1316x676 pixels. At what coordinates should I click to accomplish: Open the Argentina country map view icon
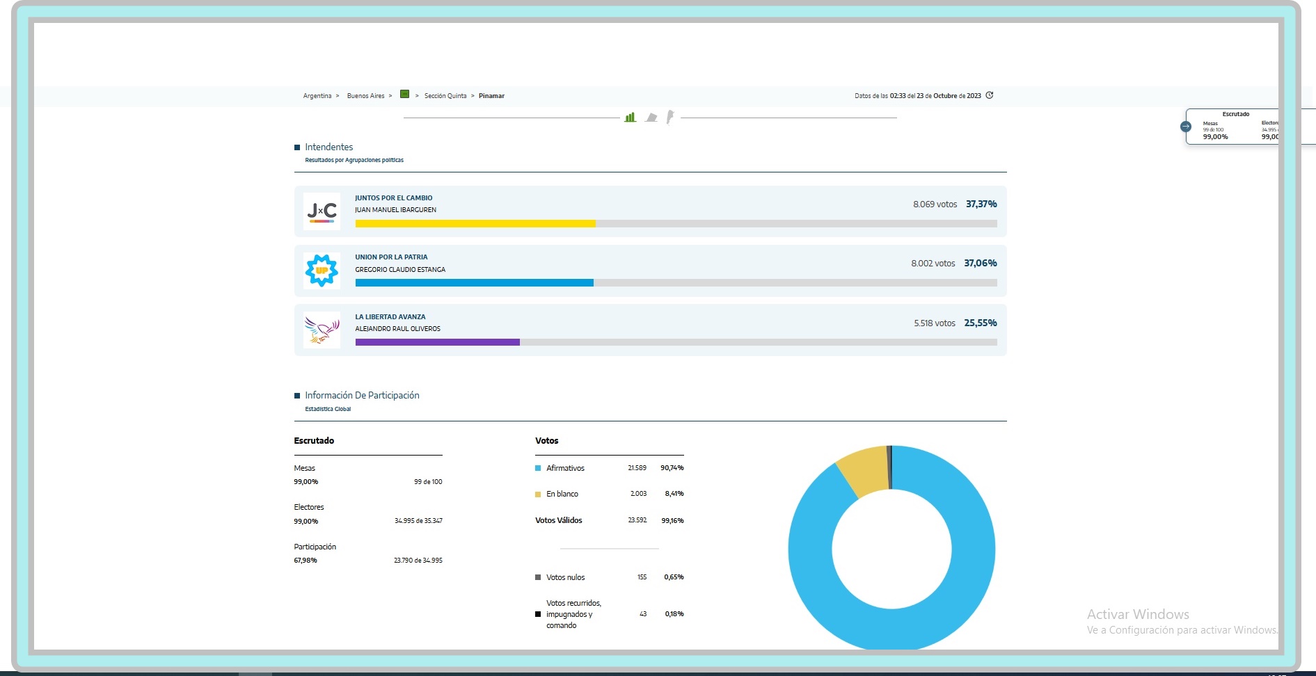coord(670,117)
